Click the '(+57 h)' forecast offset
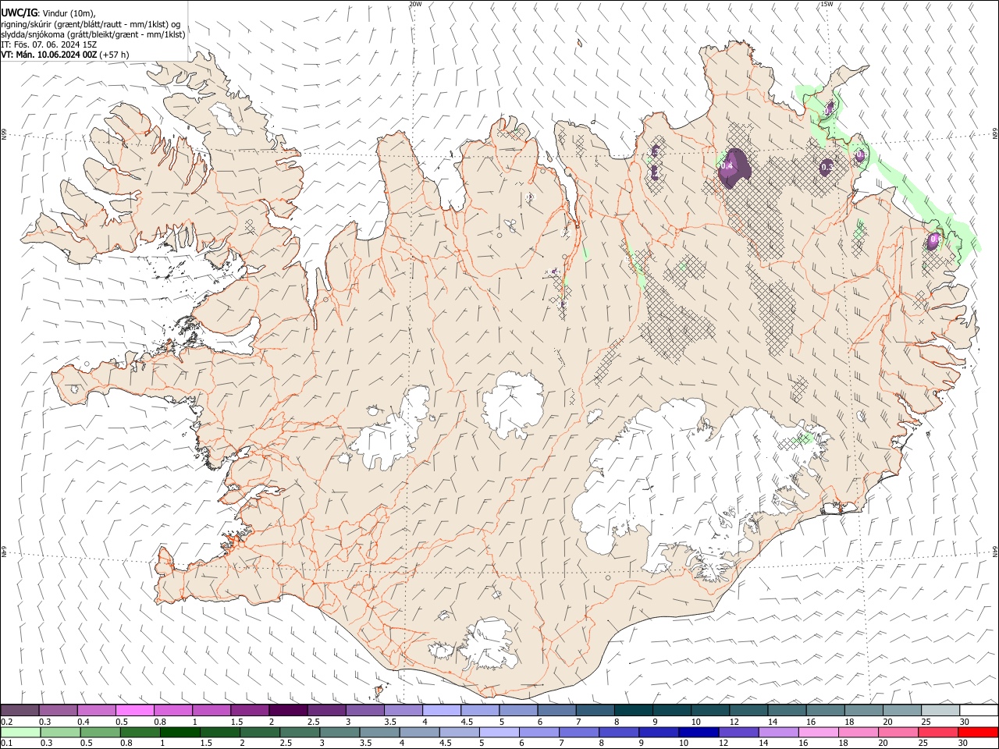The width and height of the screenshot is (999, 749). (x=114, y=55)
